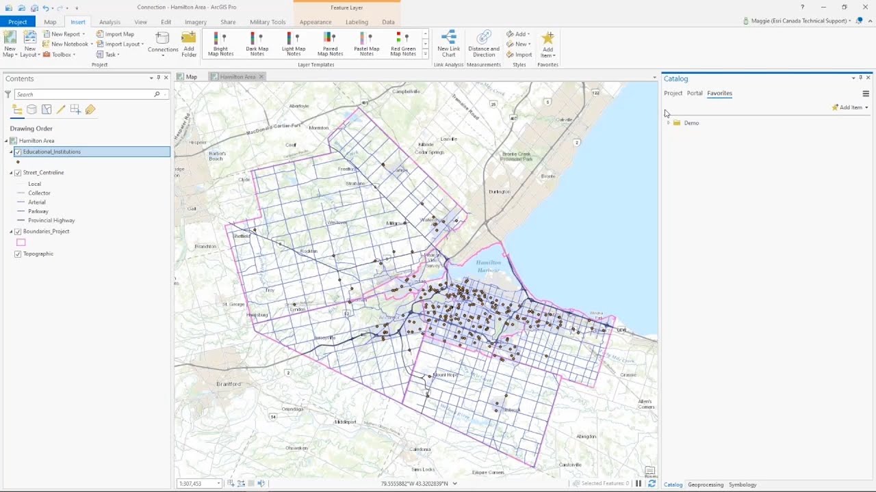Open the New Report dropdown

point(84,34)
